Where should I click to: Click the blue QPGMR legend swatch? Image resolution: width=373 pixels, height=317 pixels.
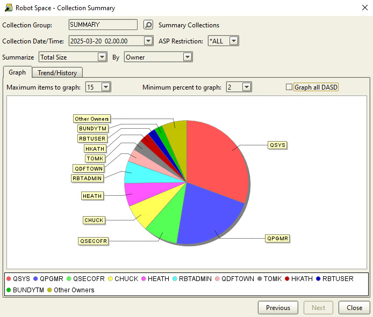[35, 279]
